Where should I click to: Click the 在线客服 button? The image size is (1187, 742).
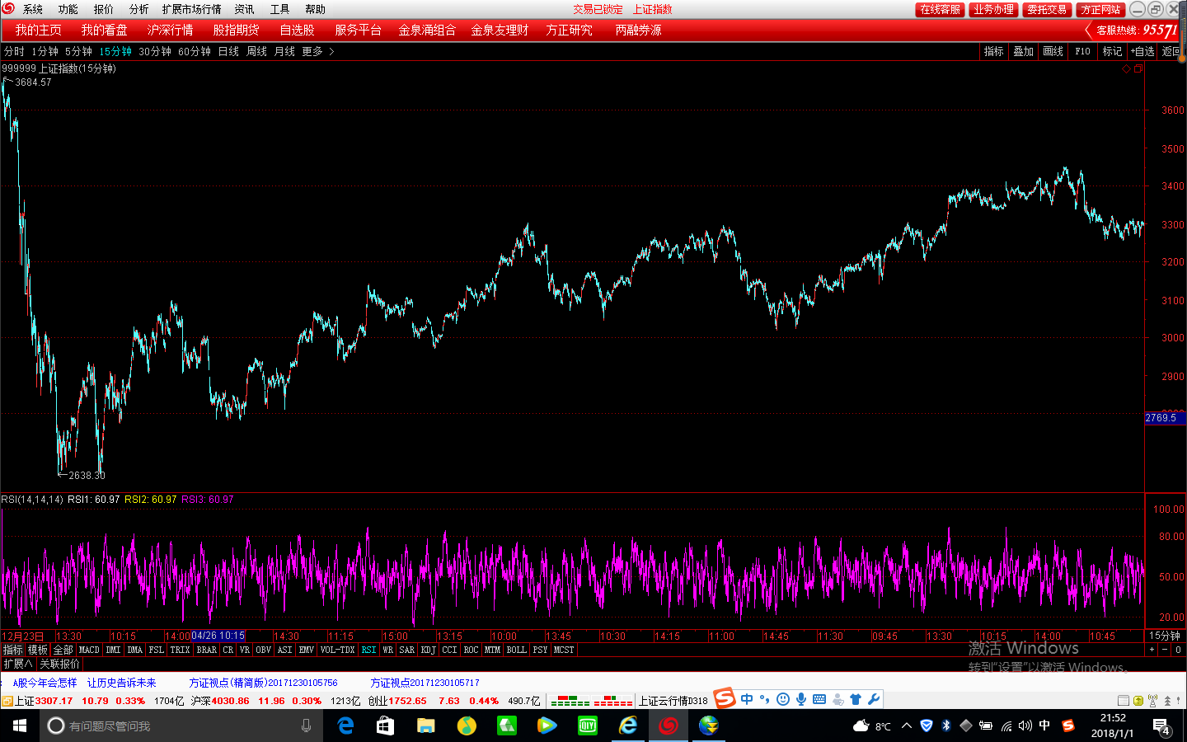click(x=940, y=9)
